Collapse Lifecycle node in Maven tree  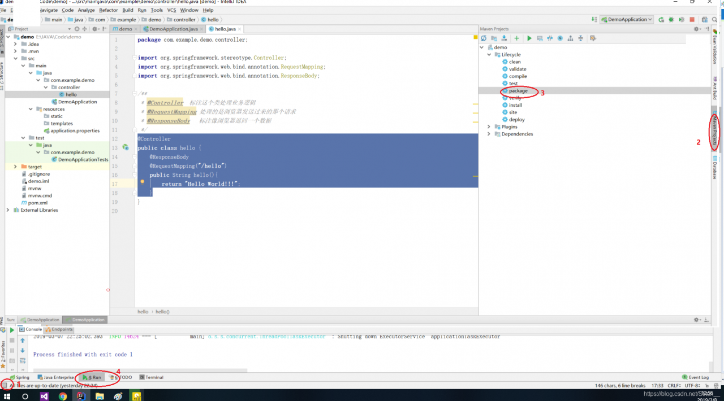tap(489, 55)
